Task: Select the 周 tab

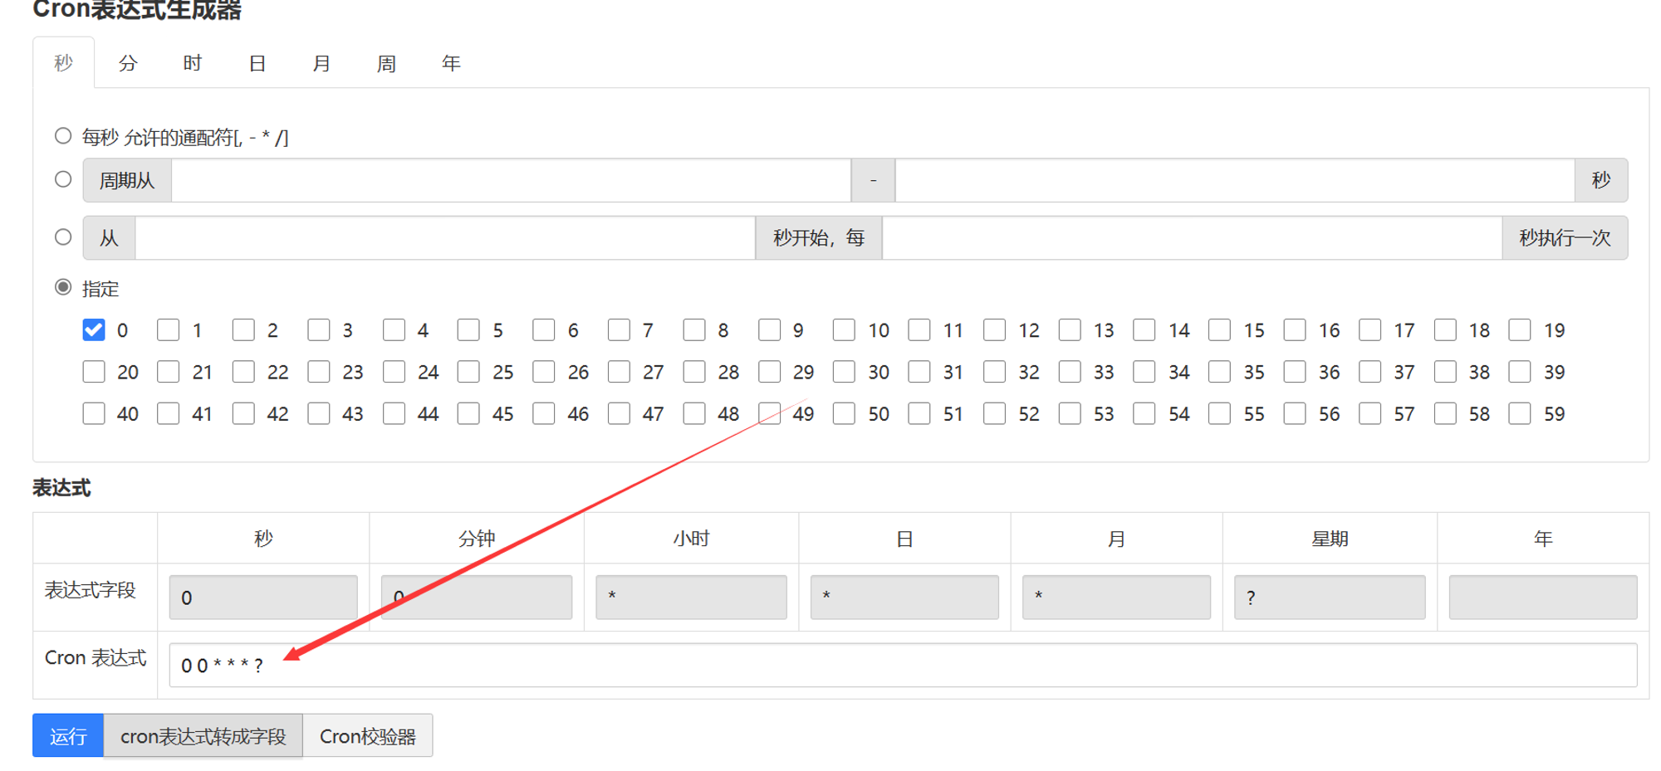Action: click(x=386, y=63)
